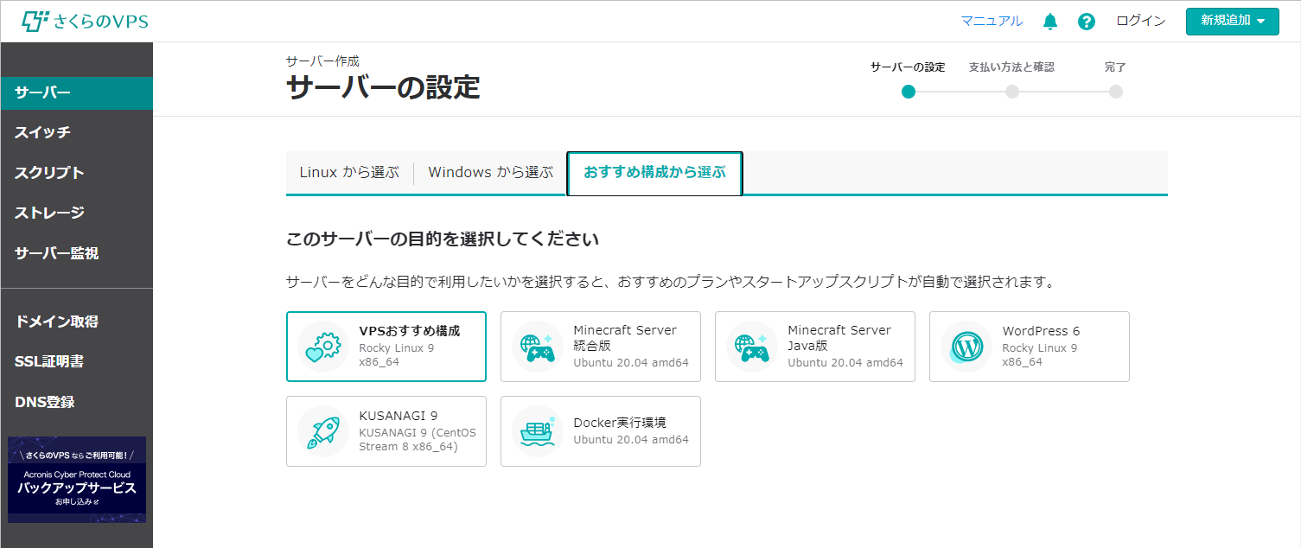
Task: Open the help question mark icon
Action: (x=1087, y=22)
